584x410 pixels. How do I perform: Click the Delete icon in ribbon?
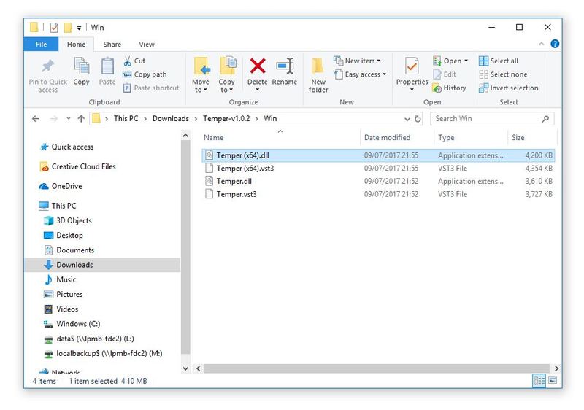coord(257,68)
